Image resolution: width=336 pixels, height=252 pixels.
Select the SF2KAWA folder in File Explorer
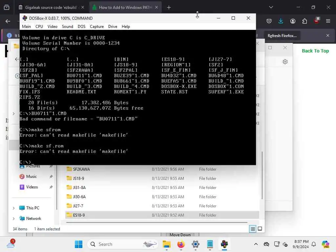click(x=162, y=169)
